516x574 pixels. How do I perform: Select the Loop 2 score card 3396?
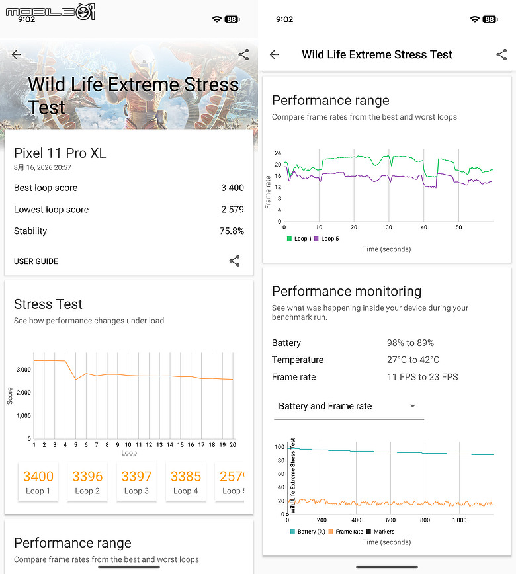coord(87,481)
